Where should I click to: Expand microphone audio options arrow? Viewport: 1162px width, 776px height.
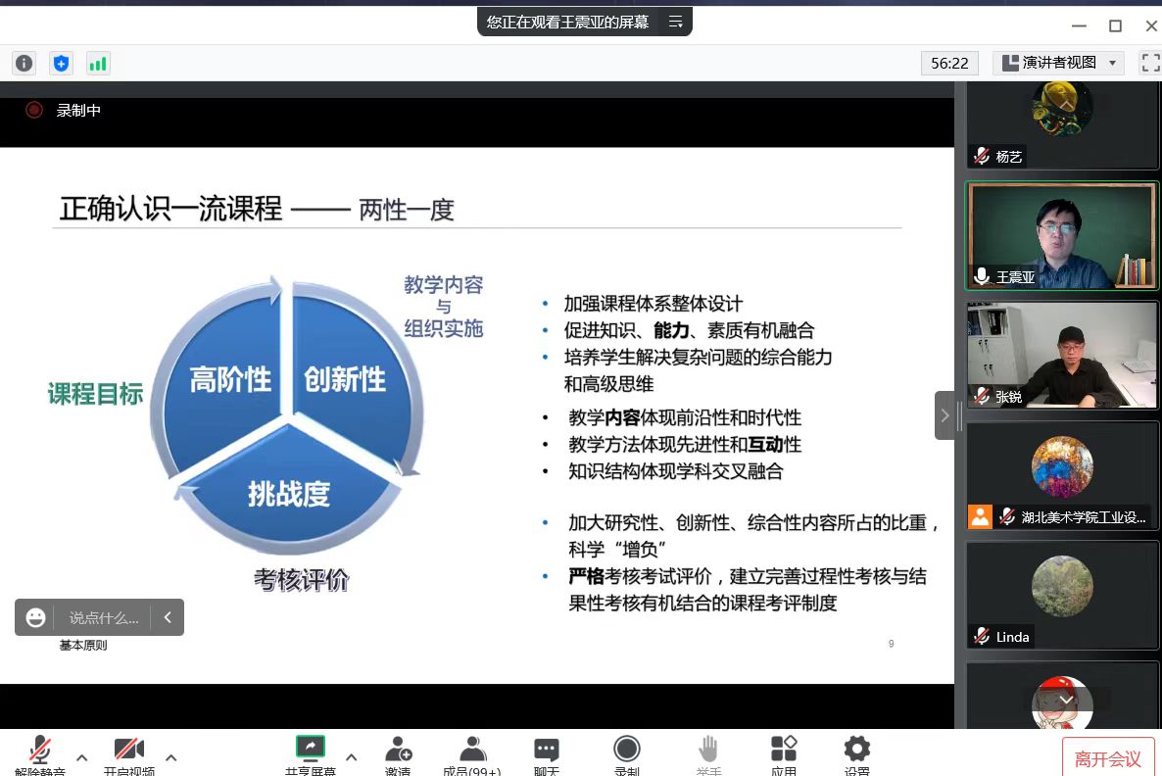(82, 757)
